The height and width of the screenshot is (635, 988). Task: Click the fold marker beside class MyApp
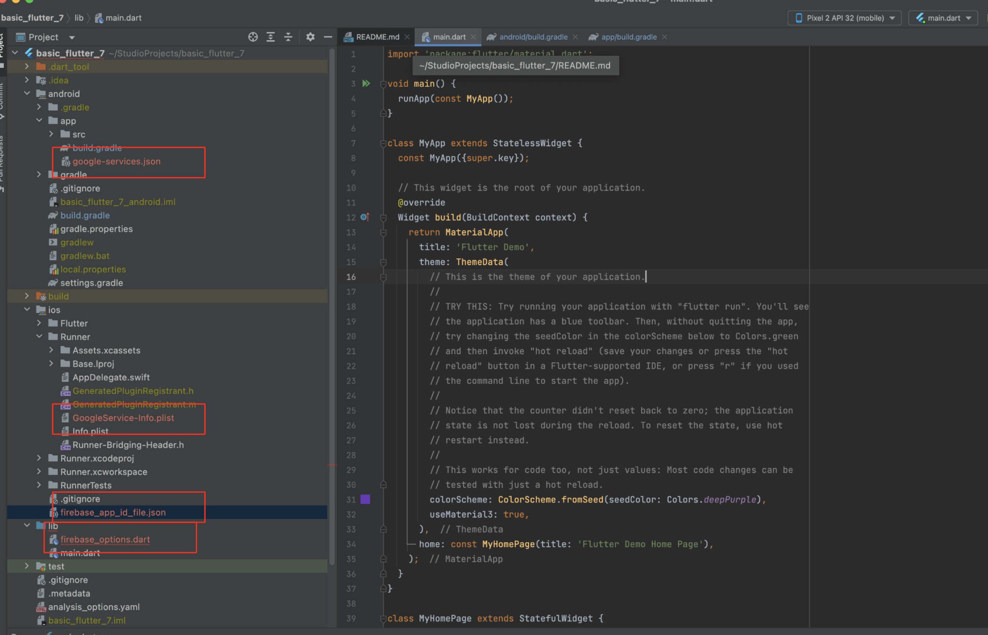click(383, 143)
